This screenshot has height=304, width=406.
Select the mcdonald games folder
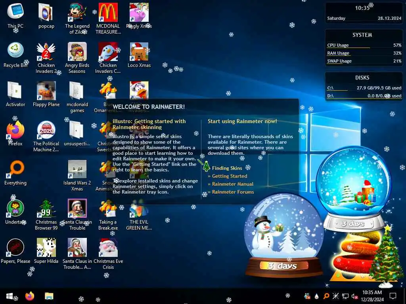click(x=77, y=97)
